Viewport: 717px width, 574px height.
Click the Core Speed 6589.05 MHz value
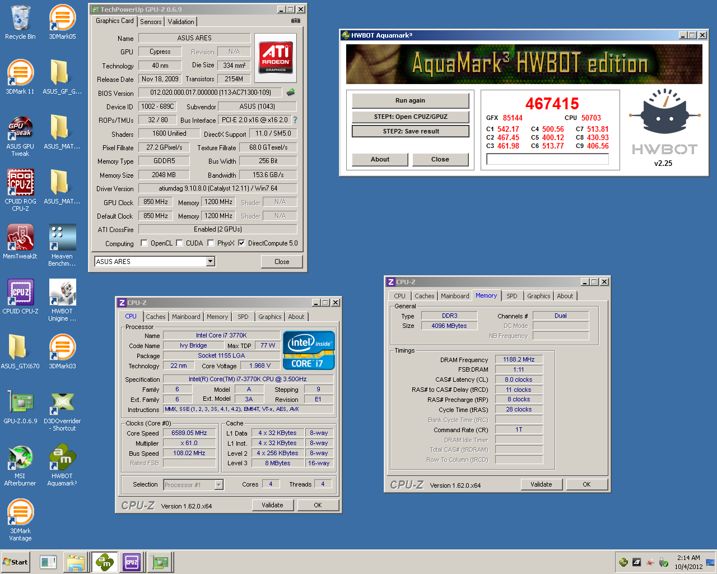[189, 433]
